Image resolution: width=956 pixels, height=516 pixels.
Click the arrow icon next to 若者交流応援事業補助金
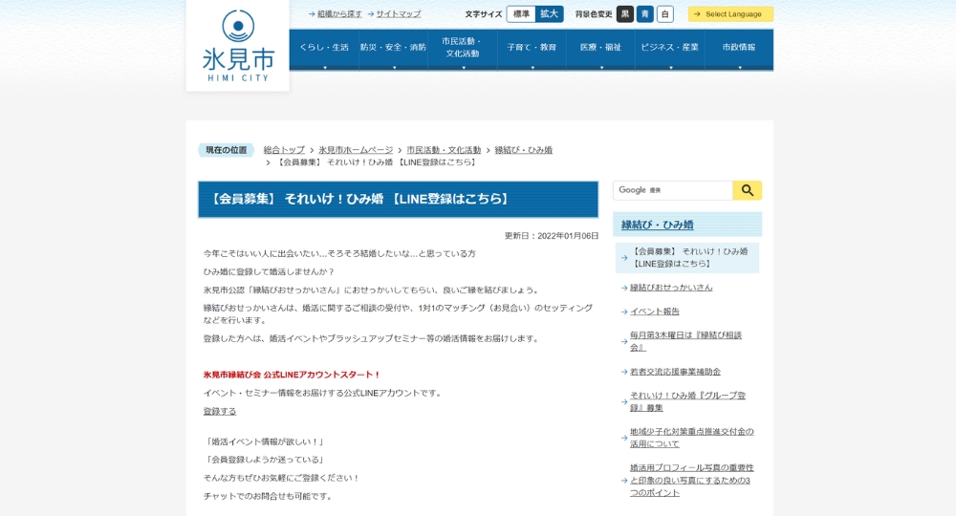(624, 372)
